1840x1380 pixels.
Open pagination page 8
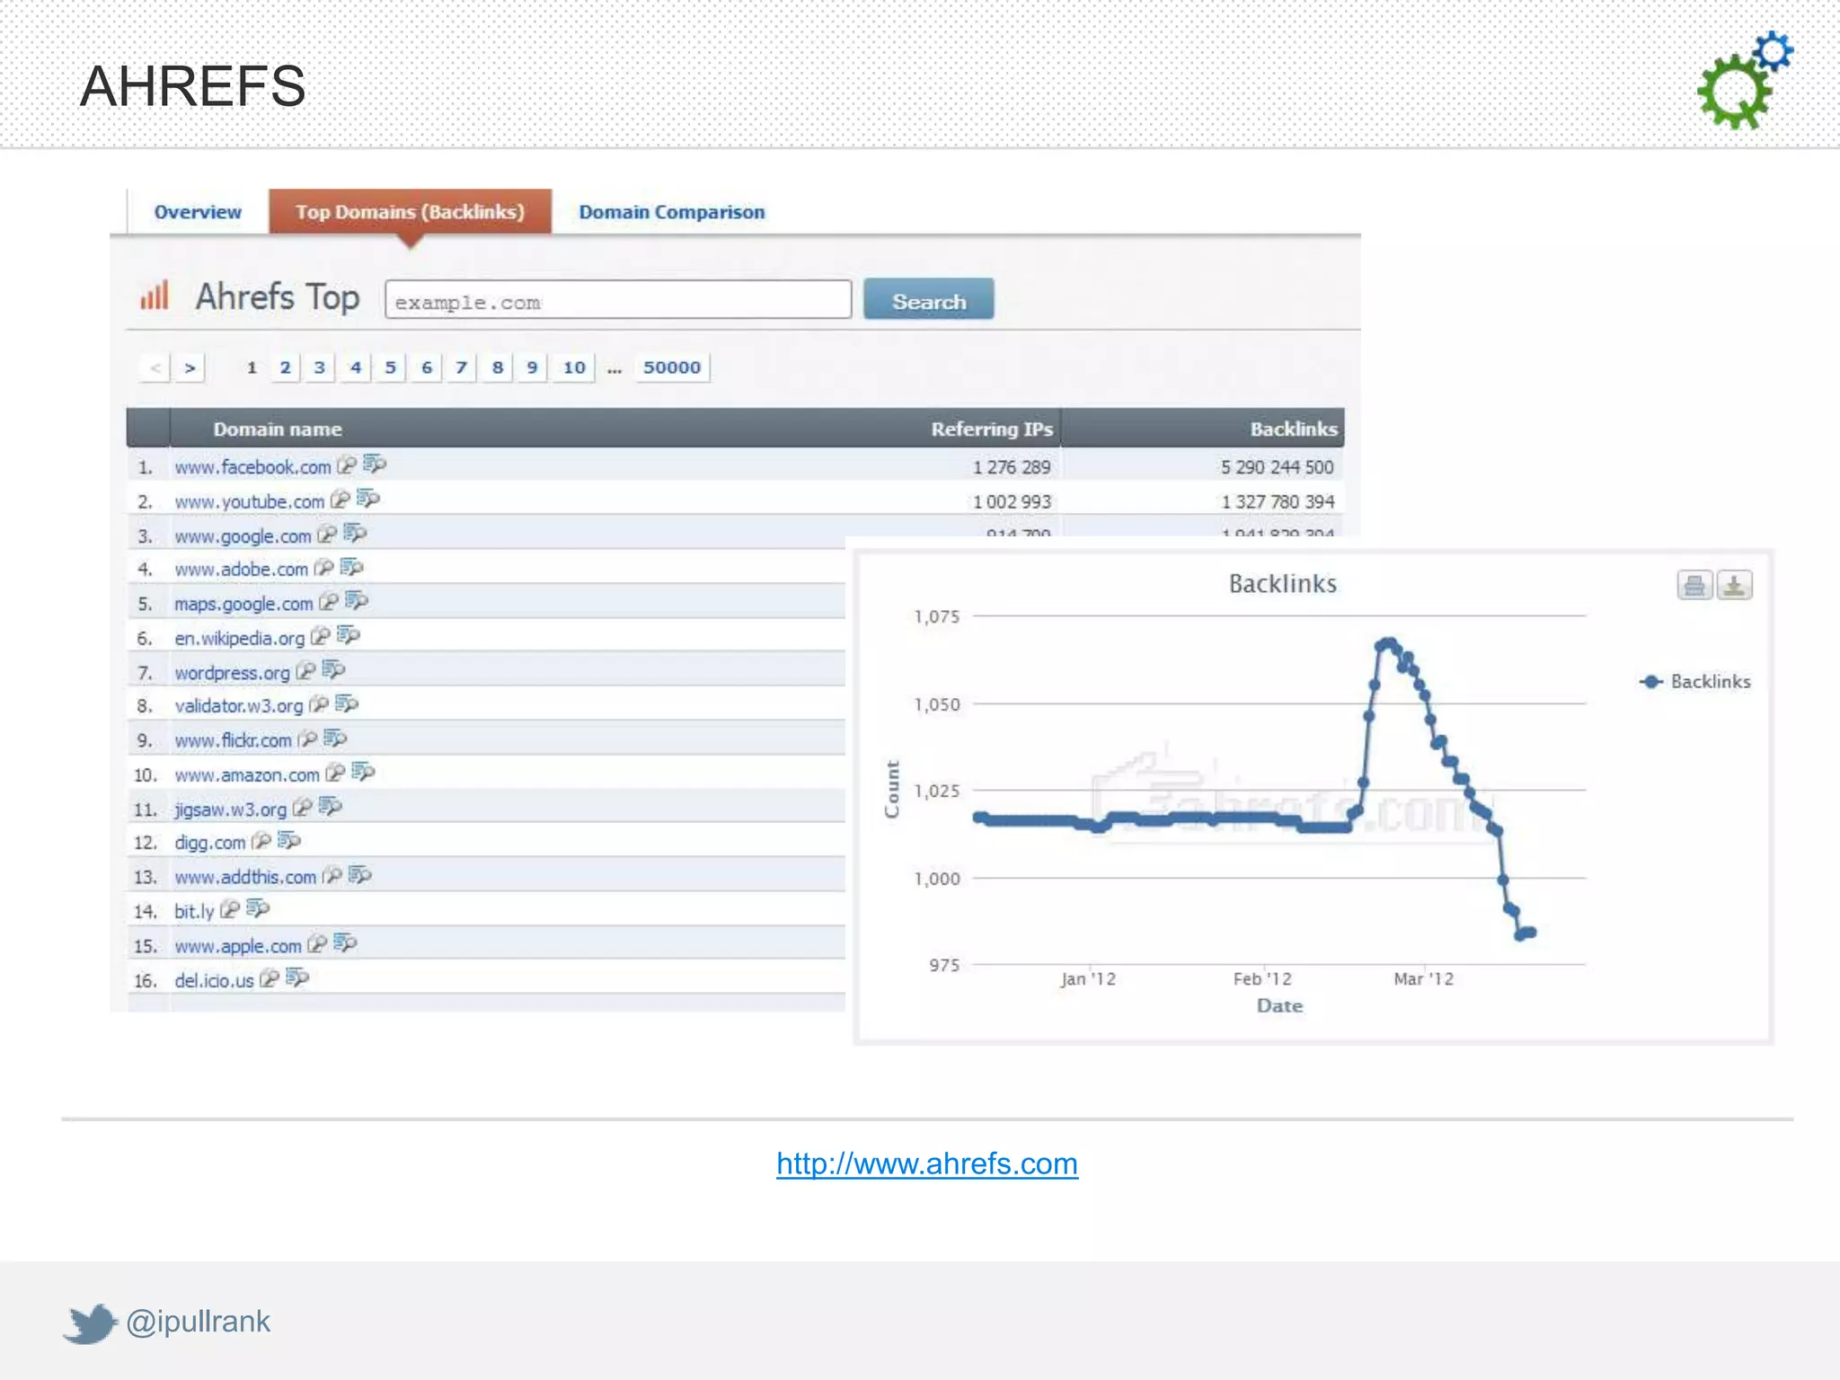coord(498,367)
